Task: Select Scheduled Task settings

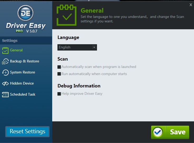Action: 23,95
